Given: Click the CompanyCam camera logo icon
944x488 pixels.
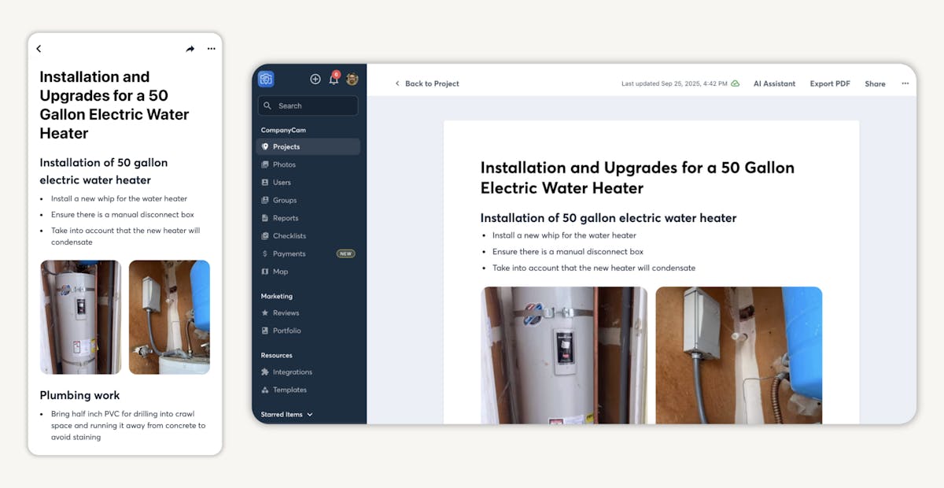Looking at the screenshot, I should [x=266, y=79].
